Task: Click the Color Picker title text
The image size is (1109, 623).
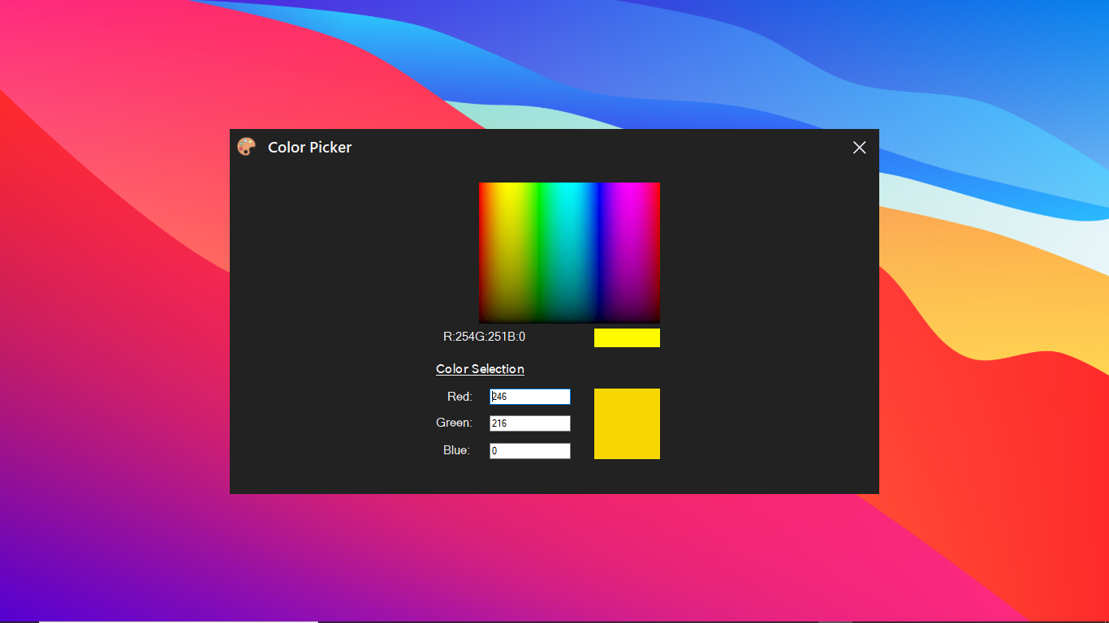Action: tap(309, 147)
